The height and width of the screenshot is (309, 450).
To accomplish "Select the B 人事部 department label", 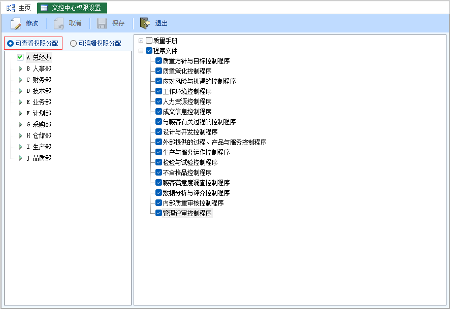I will 39,68.
